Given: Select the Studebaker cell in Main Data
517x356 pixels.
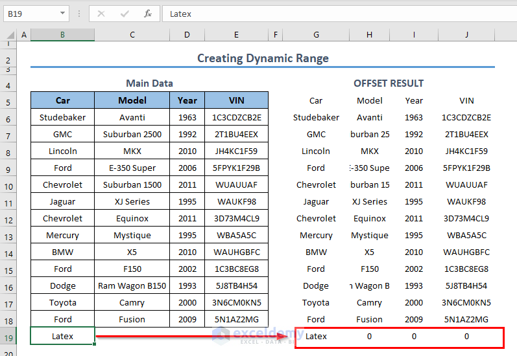Looking at the screenshot, I should (63, 117).
